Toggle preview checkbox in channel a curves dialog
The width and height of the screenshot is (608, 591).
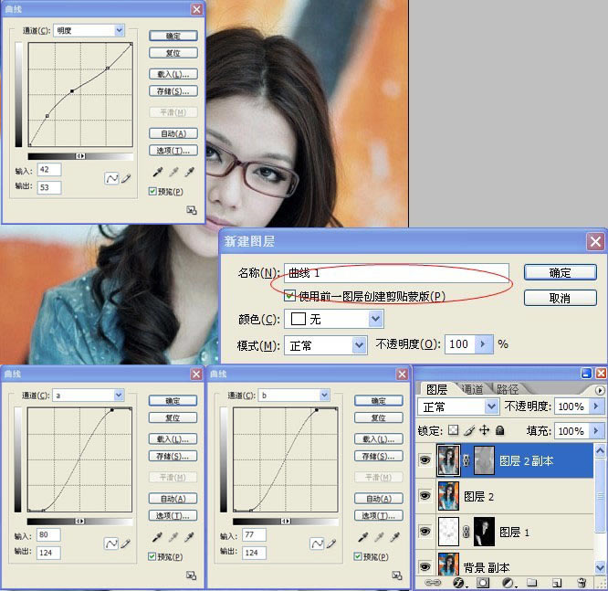152,556
